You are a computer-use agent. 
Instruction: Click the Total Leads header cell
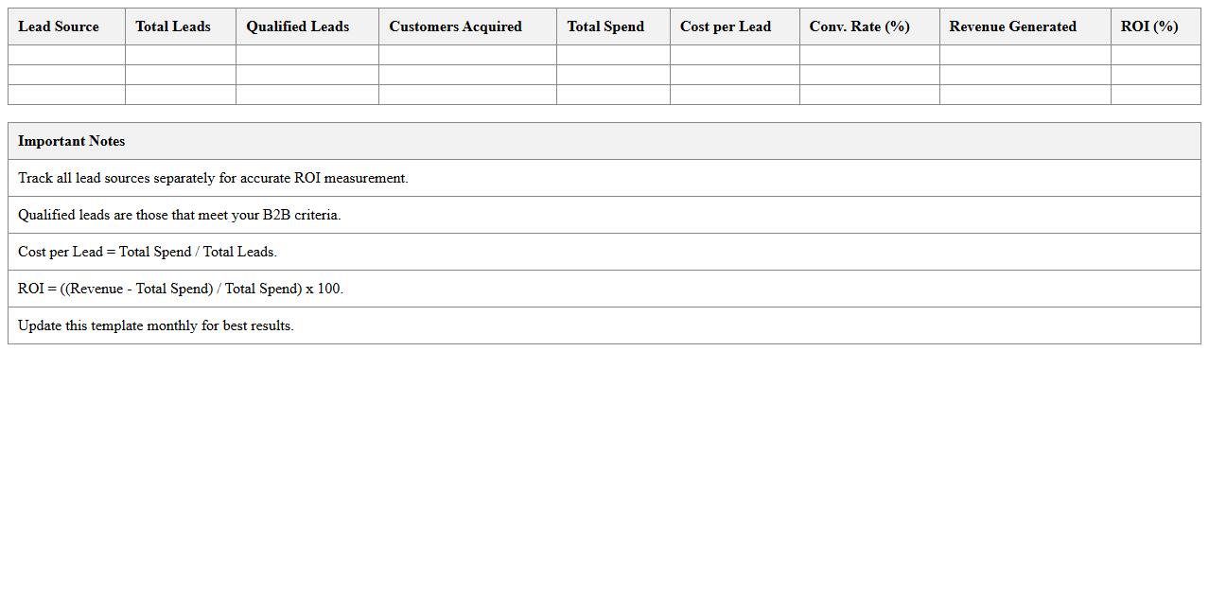(172, 26)
